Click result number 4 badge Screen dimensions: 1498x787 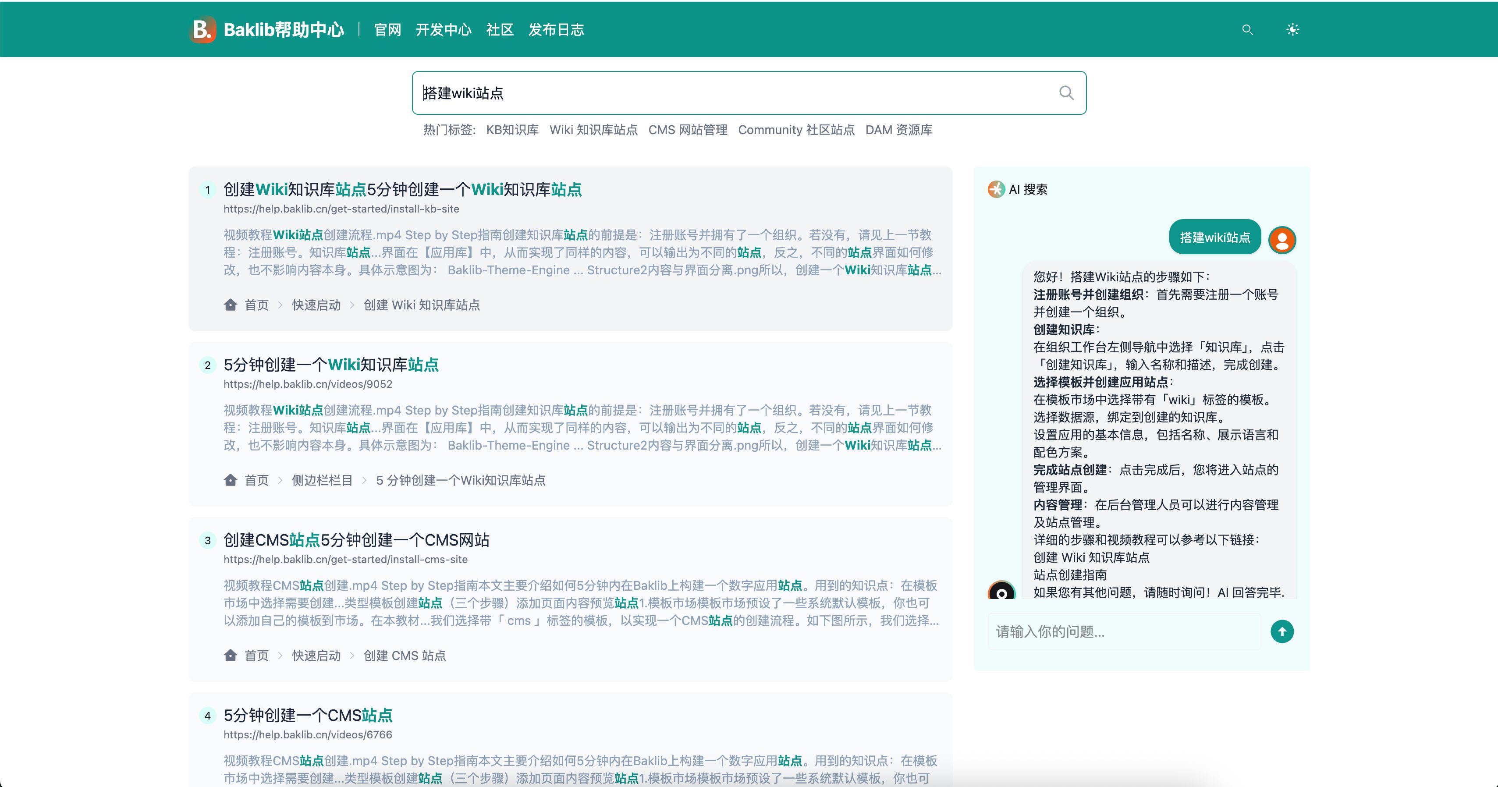pos(208,716)
